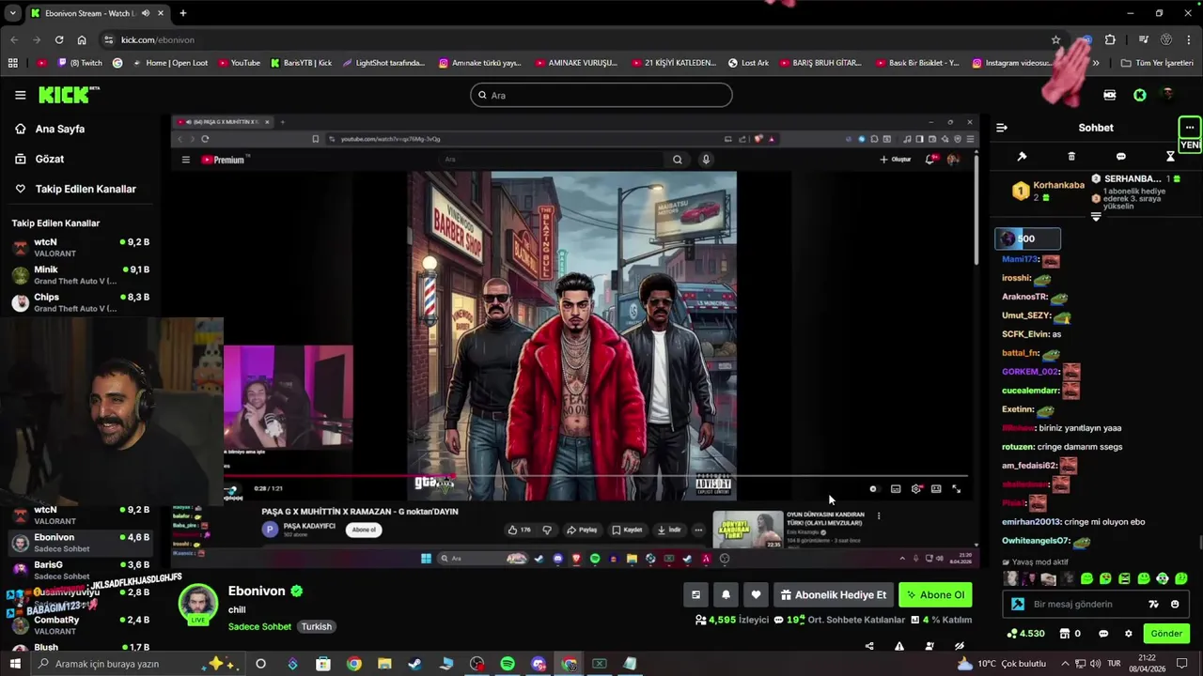
Task: Click the clip icon in Kick header
Action: point(1110,95)
